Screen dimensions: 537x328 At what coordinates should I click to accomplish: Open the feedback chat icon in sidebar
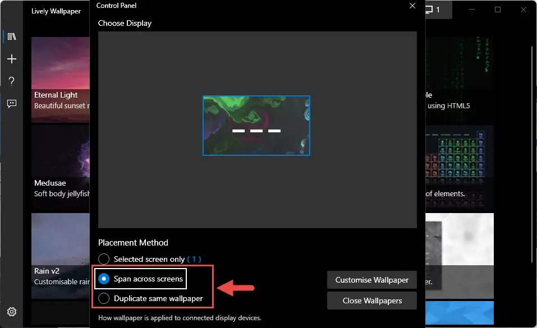(12, 103)
